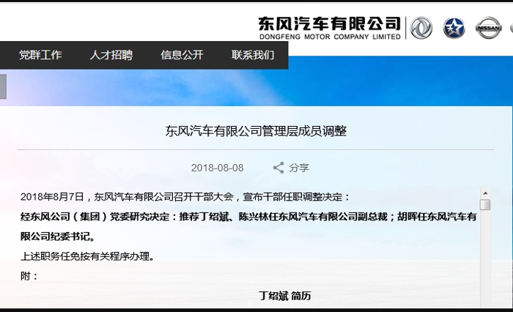Image resolution: width=513 pixels, height=312 pixels.
Task: Click the Nissan logo icon
Action: 488,28
